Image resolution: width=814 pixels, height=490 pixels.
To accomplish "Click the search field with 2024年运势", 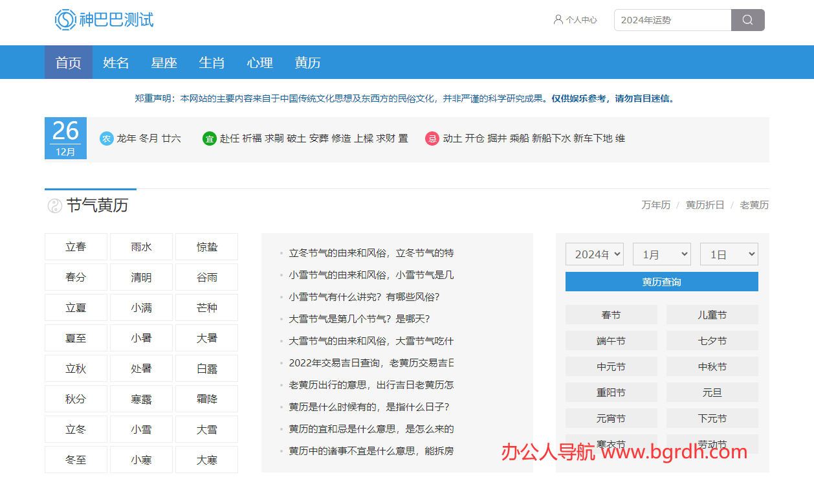I will [x=672, y=20].
